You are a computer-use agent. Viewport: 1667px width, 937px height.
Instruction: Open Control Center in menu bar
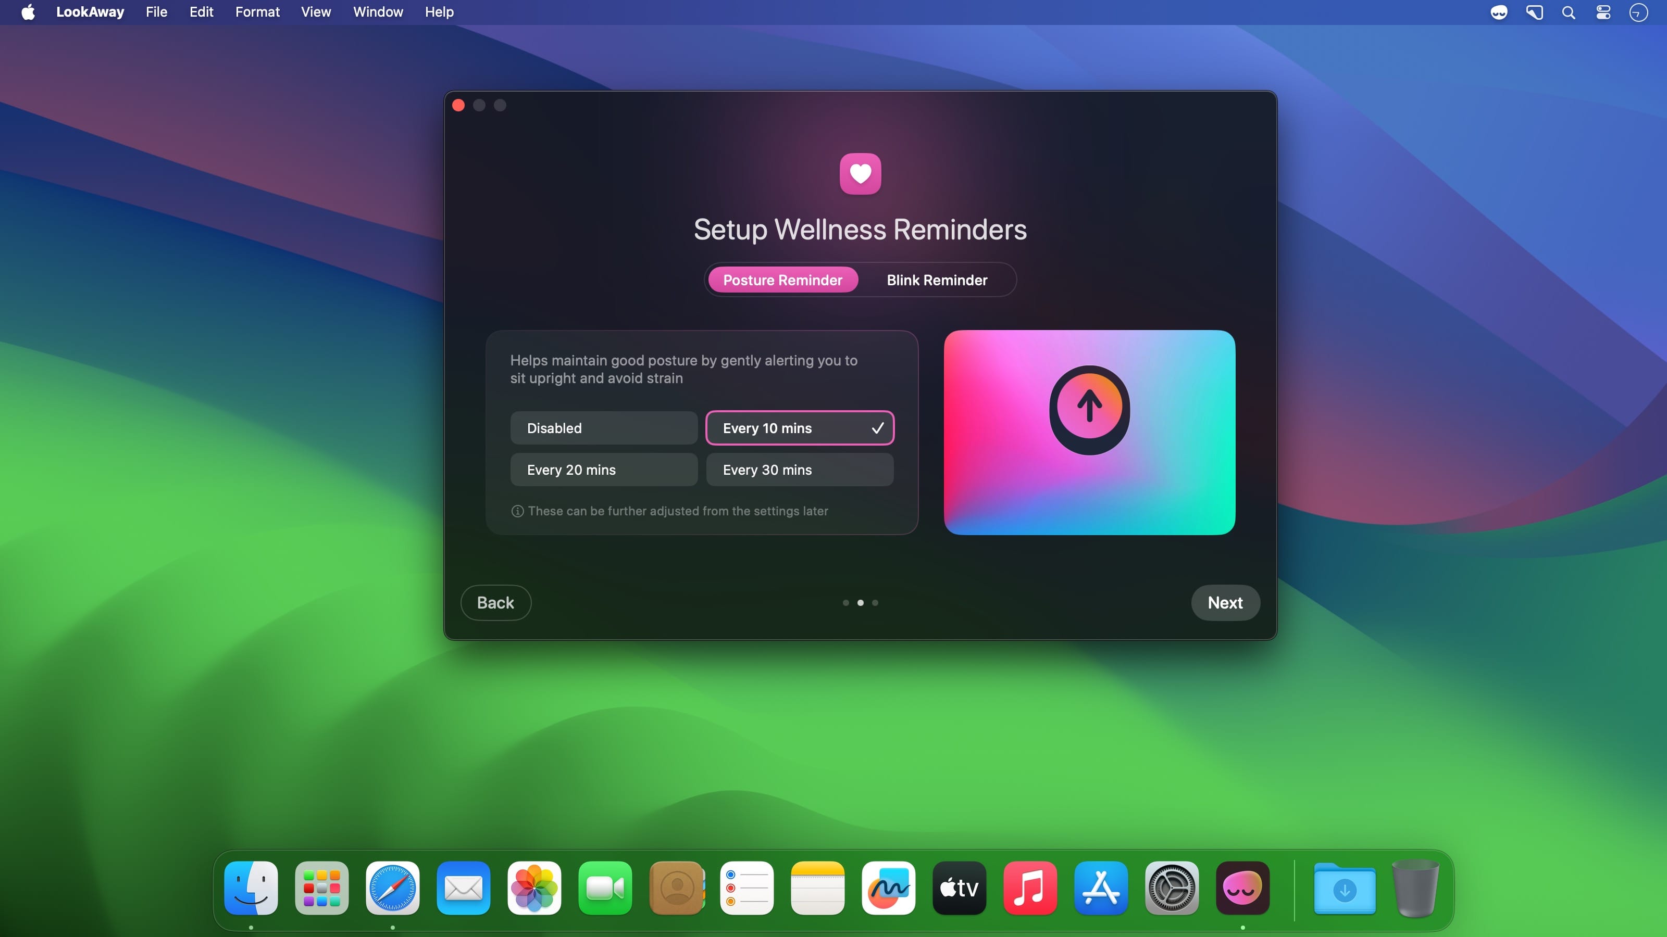pyautogui.click(x=1603, y=12)
